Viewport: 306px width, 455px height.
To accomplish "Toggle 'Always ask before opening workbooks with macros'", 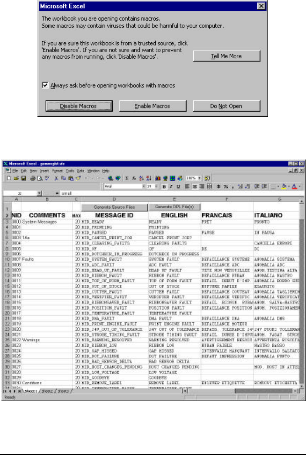I will (45, 85).
